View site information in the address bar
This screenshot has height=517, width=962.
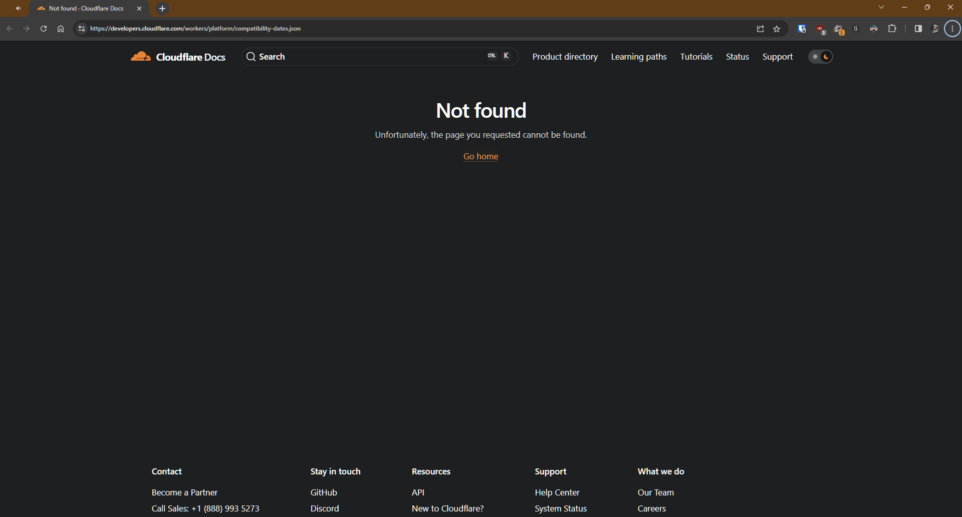click(x=82, y=29)
